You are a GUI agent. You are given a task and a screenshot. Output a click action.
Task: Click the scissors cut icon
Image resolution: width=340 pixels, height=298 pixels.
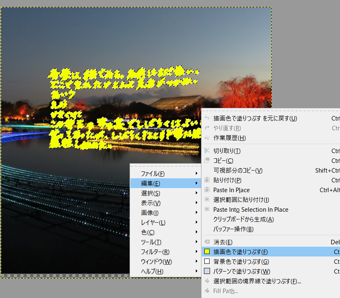207,150
